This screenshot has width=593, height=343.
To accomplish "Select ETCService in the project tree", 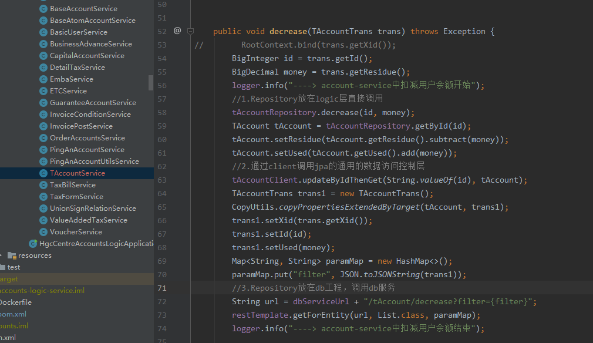I will click(x=69, y=91).
